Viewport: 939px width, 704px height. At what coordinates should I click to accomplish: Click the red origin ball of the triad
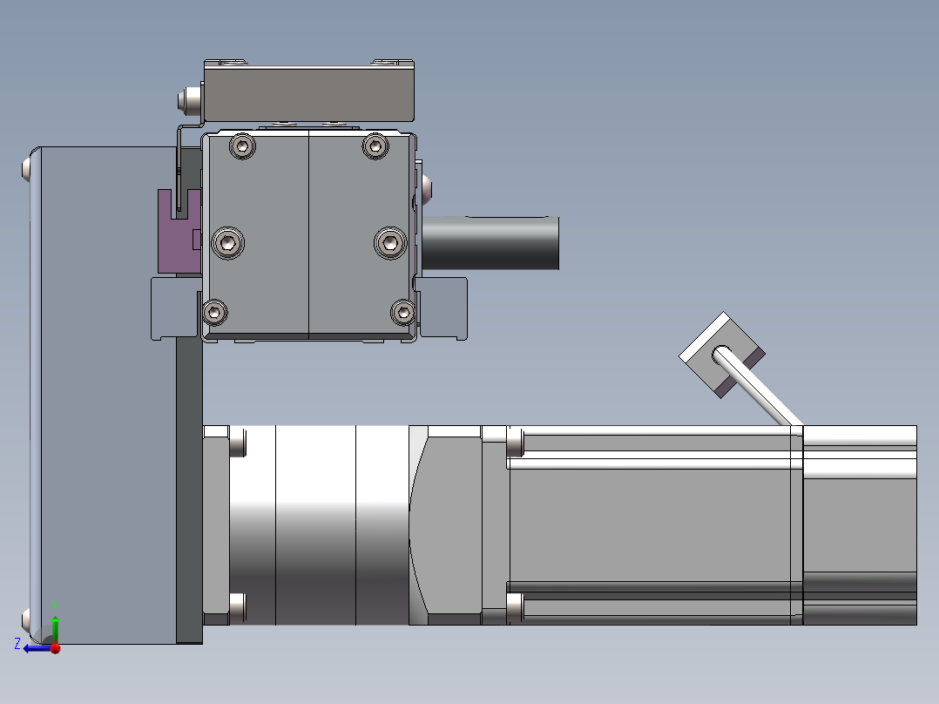(x=56, y=648)
